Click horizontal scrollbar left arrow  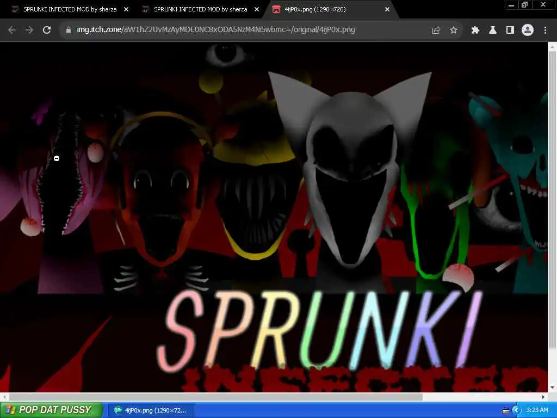4,397
